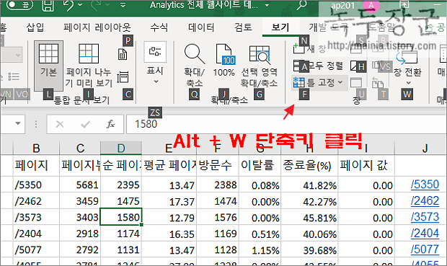The height and width of the screenshot is (266, 447).
Task: Open the Undo history dropdown arrow
Action: (80, 4)
